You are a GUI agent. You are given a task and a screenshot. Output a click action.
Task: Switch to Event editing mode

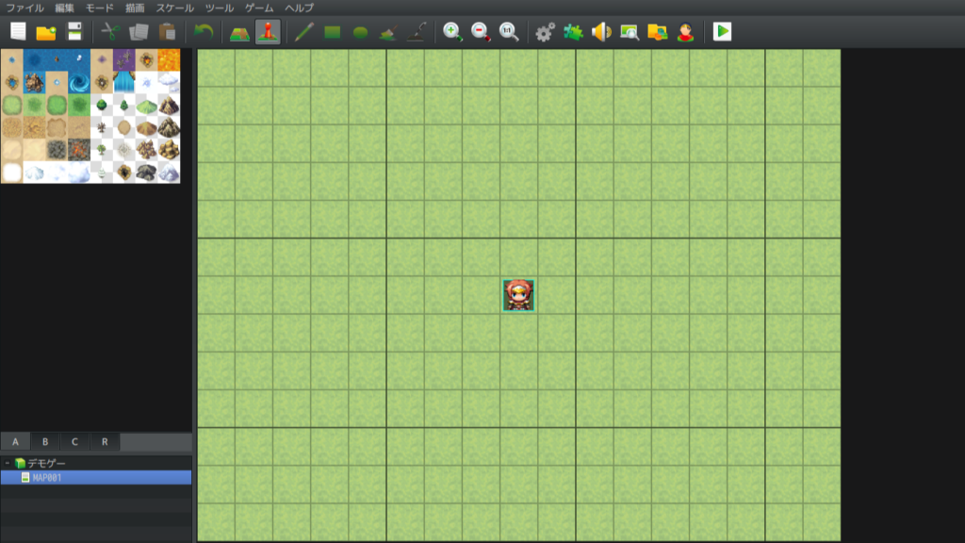click(268, 32)
